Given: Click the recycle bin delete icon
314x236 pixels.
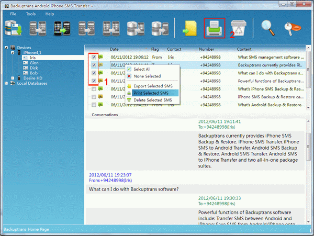Looking at the screenshot, I should 239,28.
